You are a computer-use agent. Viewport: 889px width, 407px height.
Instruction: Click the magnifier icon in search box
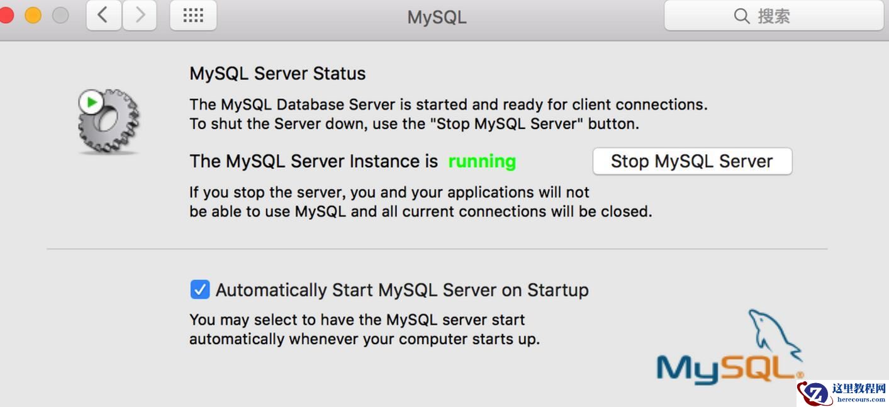pyautogui.click(x=741, y=16)
